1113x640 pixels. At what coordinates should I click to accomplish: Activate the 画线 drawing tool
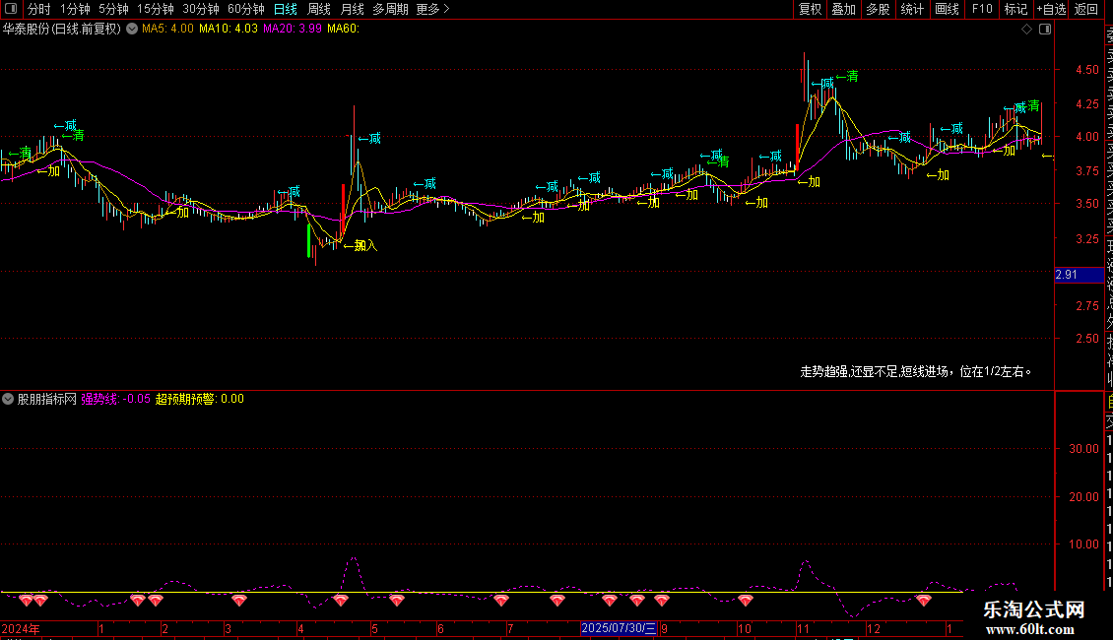(947, 9)
